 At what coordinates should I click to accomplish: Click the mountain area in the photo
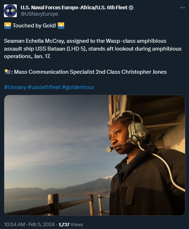(61, 188)
